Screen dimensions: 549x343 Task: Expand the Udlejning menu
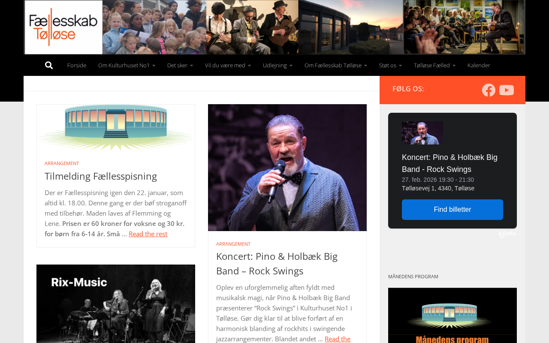278,65
